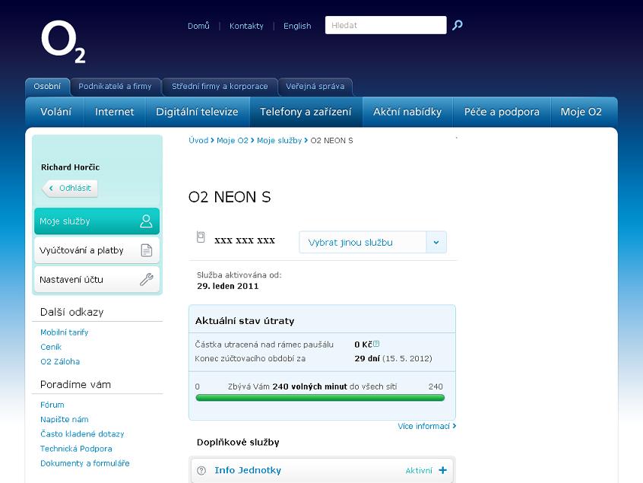Click the question mark icon beside Info Jednotky

201,470
